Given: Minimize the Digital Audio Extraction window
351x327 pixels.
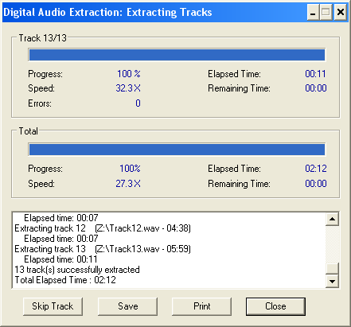Looking at the screenshot, I should pos(314,12).
